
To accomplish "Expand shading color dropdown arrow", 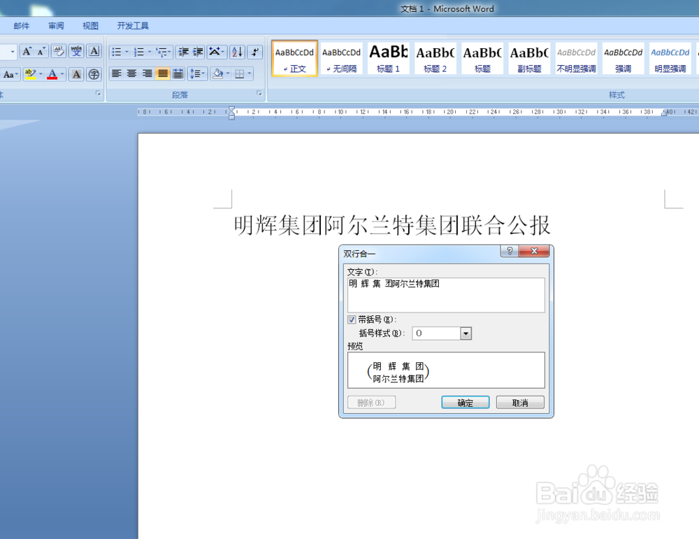I will click(228, 73).
